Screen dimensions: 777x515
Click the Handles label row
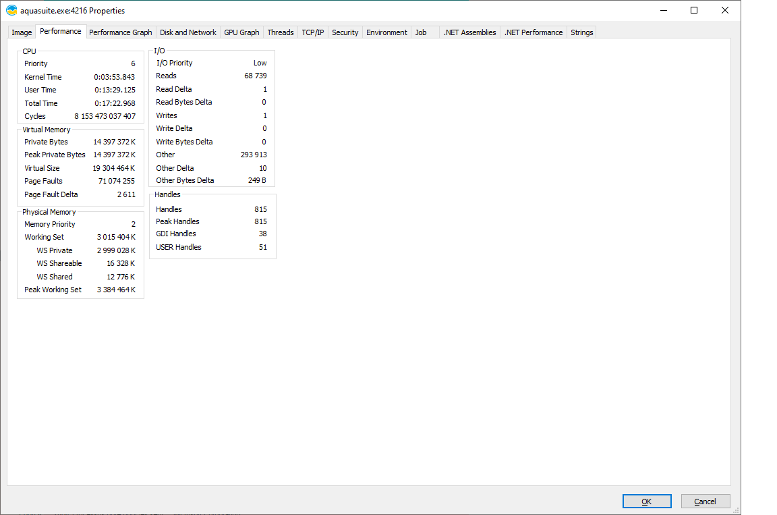169,209
